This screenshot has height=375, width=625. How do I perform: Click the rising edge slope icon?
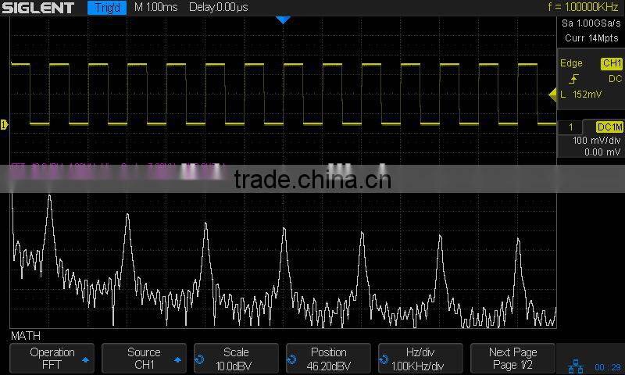point(573,79)
